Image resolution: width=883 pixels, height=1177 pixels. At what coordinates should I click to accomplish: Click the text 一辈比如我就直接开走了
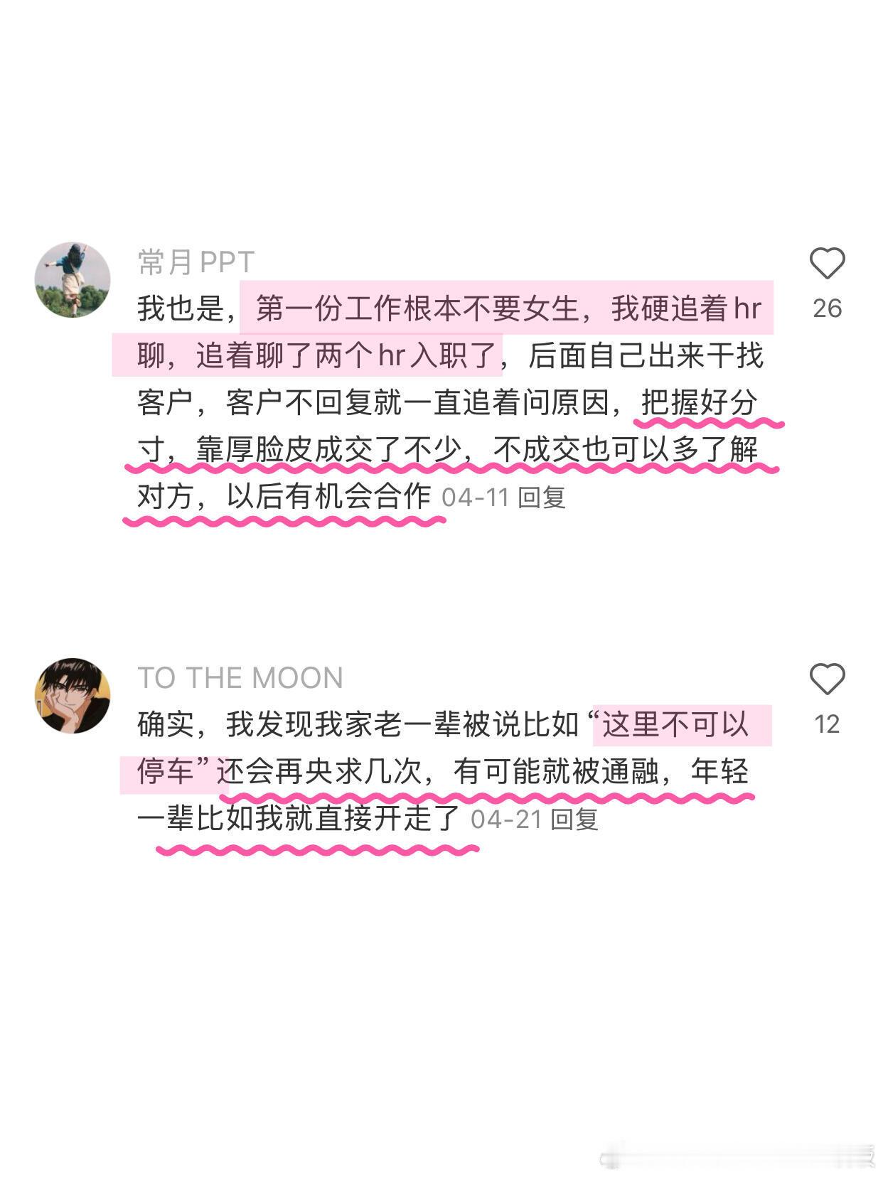pos(299,818)
